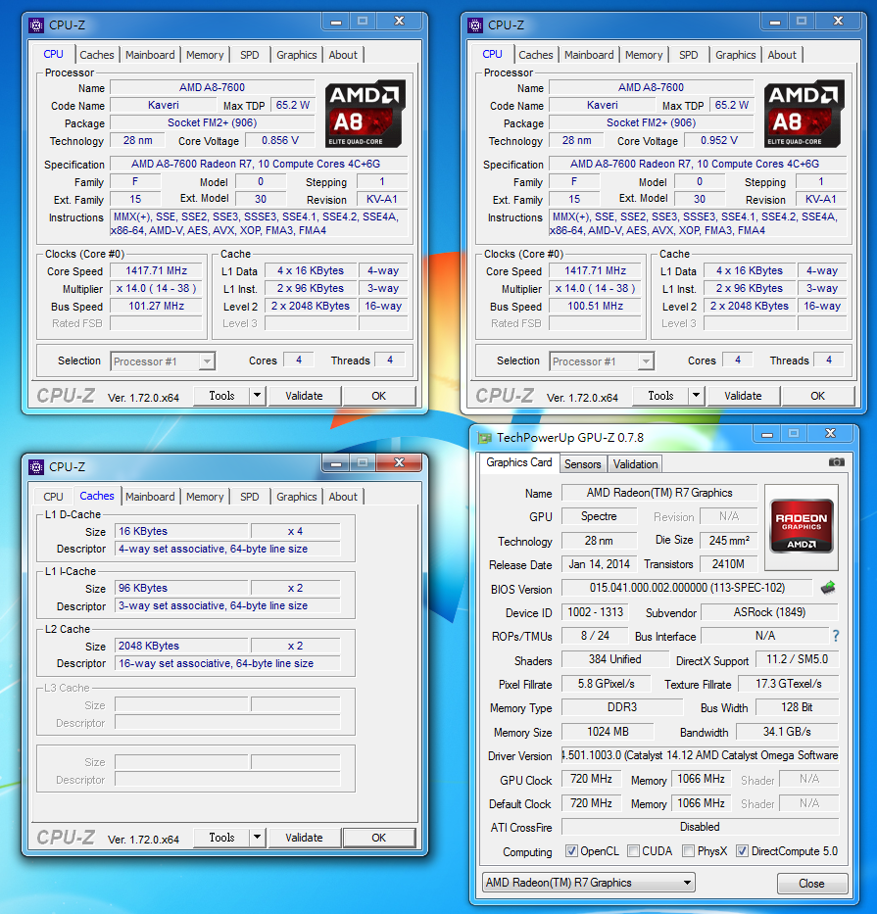Click Validate in lower-left CPU-Z window

point(304,838)
